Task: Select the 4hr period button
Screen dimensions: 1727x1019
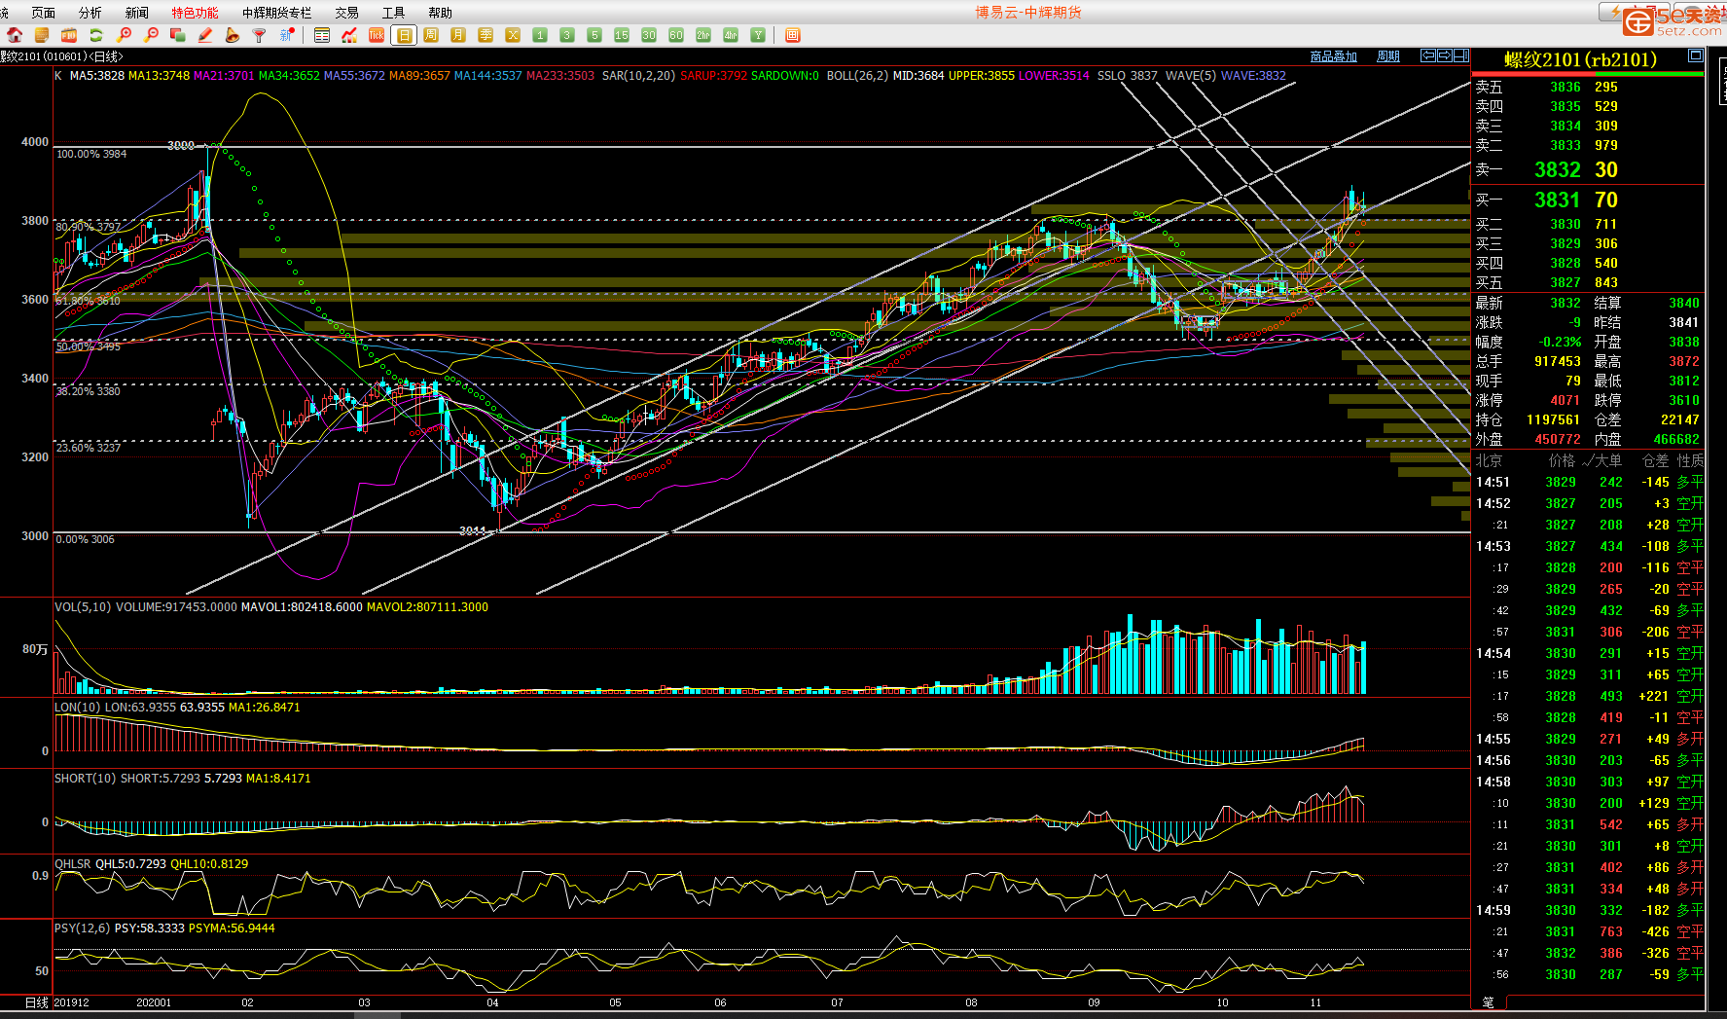Action: (x=731, y=35)
